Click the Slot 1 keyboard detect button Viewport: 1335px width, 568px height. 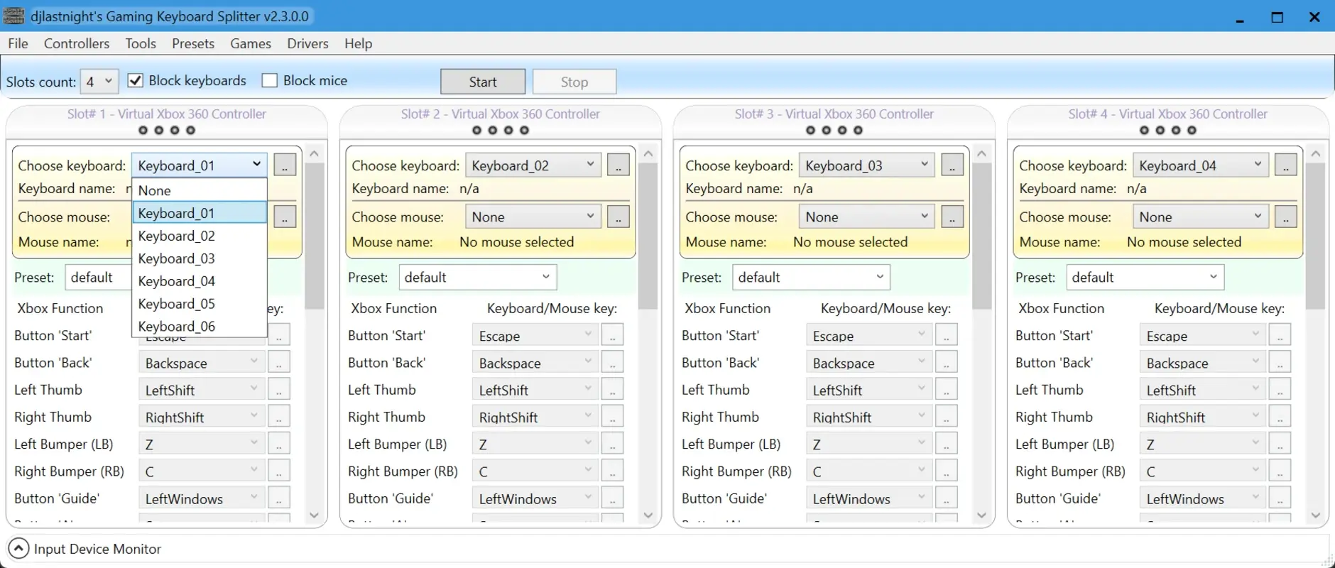point(285,165)
